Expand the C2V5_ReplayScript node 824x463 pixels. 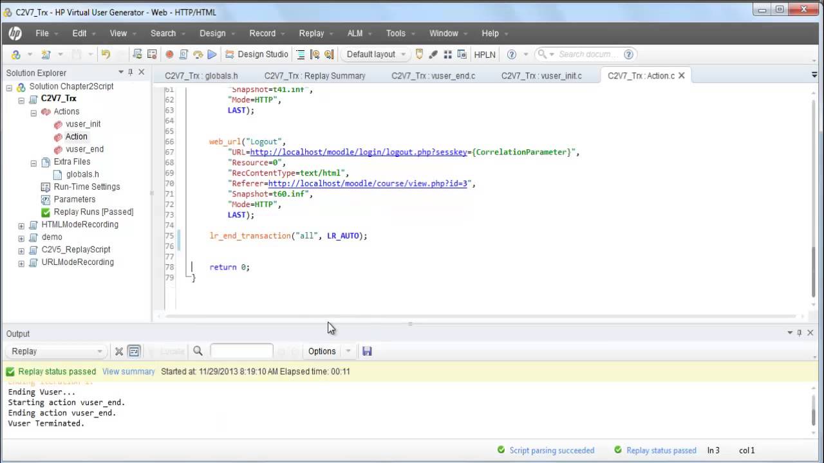click(21, 250)
